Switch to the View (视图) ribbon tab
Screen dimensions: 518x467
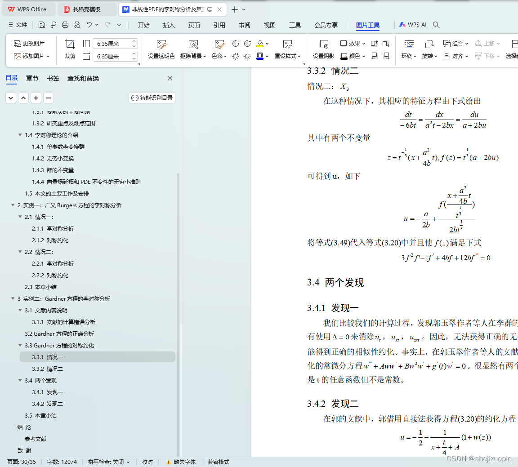(x=270, y=25)
